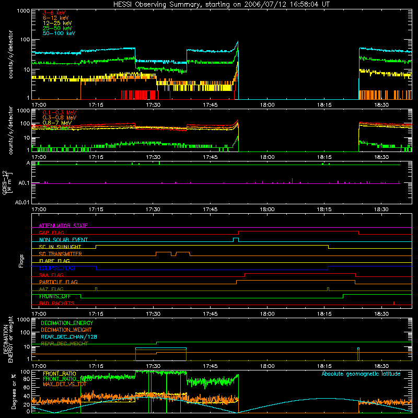
Task: Click the 17:30 tick under the Flags panel
Action: 153,314
